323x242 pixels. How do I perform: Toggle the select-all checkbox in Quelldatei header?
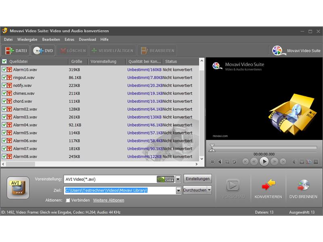click(x=4, y=61)
